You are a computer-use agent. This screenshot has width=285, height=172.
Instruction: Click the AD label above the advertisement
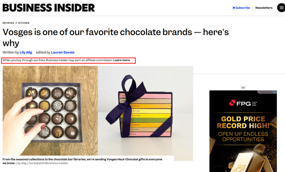pos(243,87)
